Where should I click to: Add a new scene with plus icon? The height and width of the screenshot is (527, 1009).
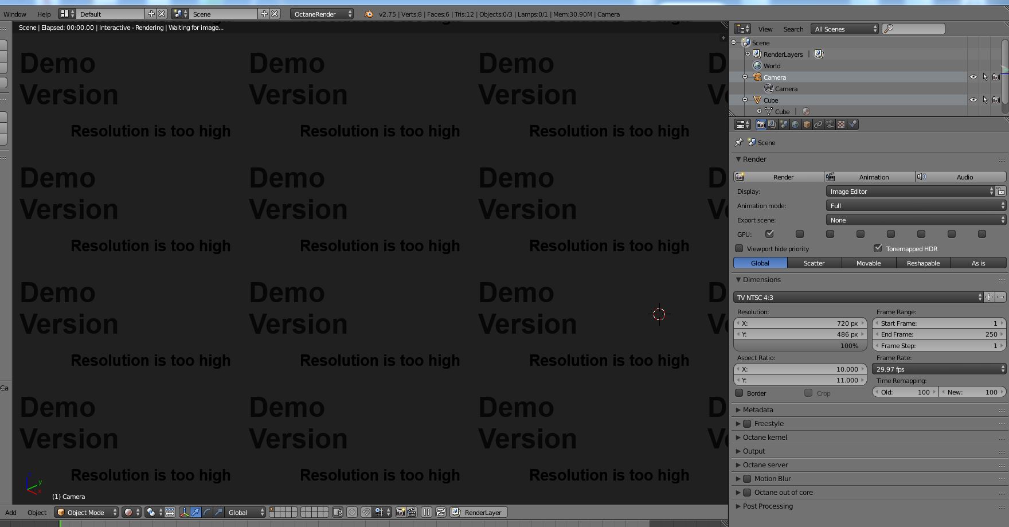264,14
